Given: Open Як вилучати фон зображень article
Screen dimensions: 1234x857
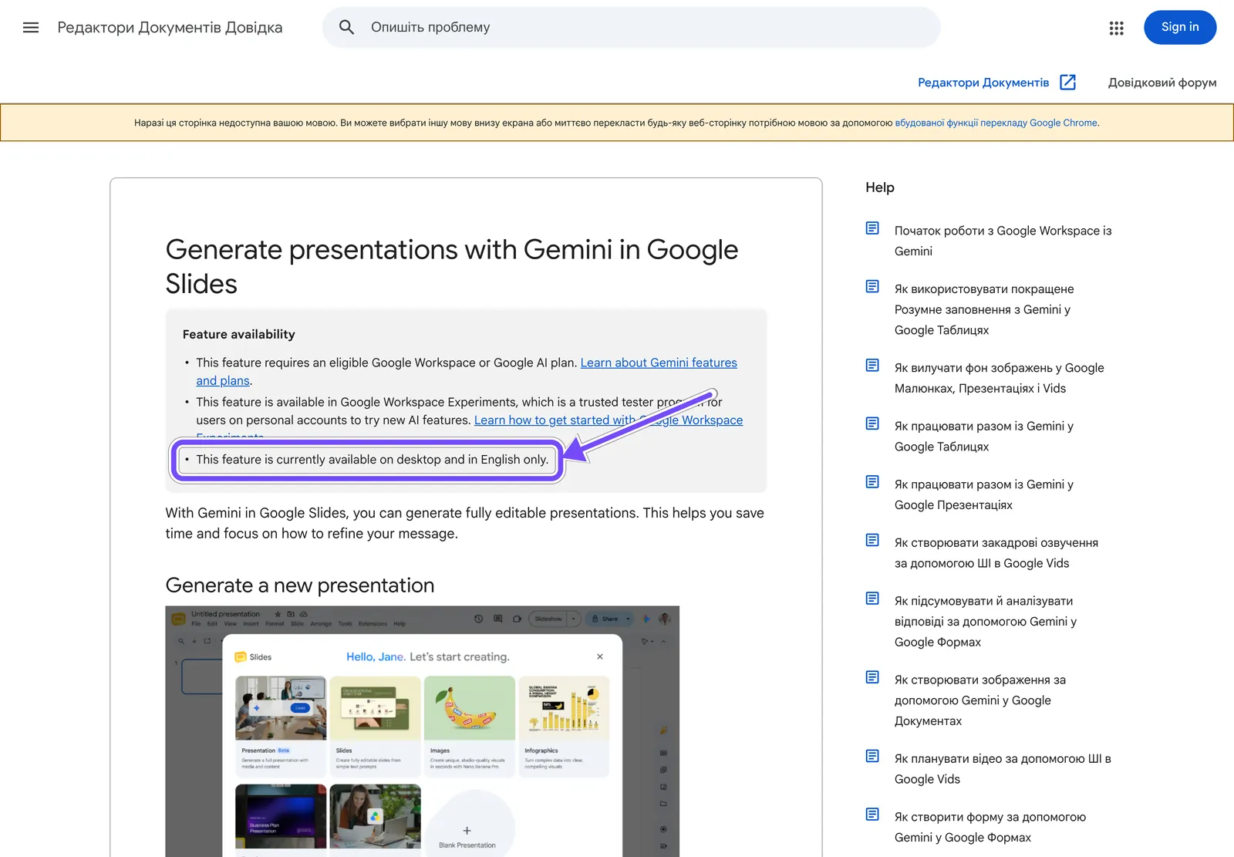Looking at the screenshot, I should 1000,378.
